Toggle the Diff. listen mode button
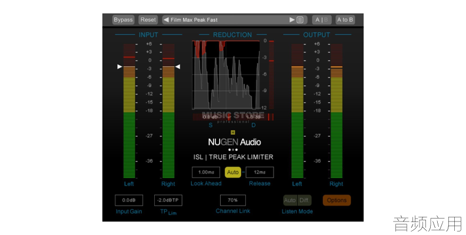The image size is (466, 235). click(x=304, y=200)
